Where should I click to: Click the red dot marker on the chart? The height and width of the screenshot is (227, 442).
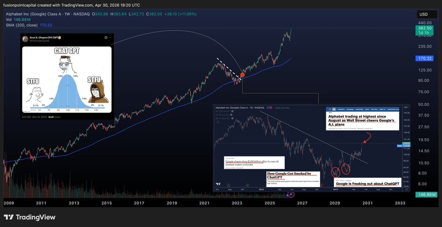pyautogui.click(x=242, y=75)
